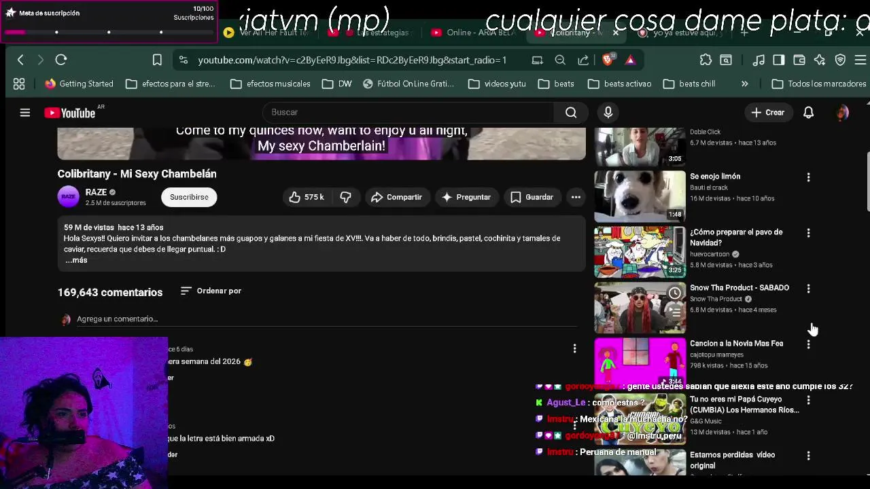This screenshot has height=489, width=870.
Task: Open more actions ellipsis beside Guardar
Action: [x=576, y=197]
